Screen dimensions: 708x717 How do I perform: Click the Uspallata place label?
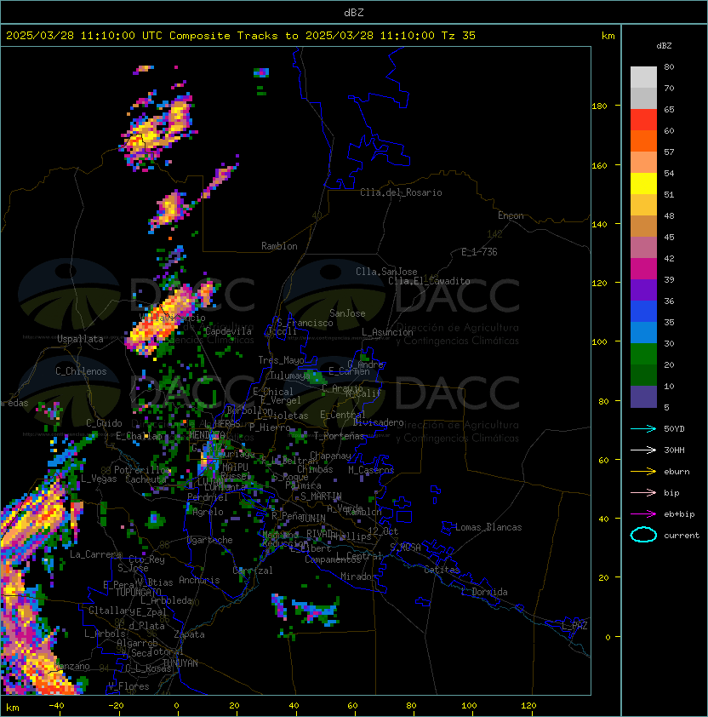[80, 339]
